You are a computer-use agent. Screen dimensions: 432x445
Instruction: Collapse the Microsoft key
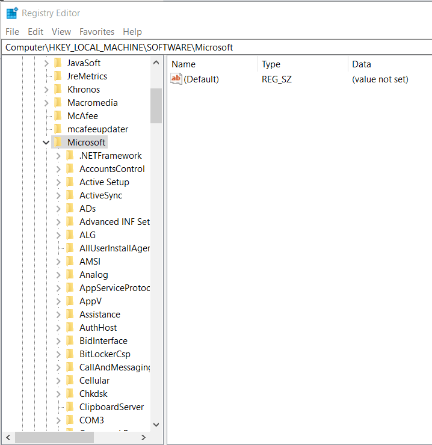pyautogui.click(x=46, y=143)
